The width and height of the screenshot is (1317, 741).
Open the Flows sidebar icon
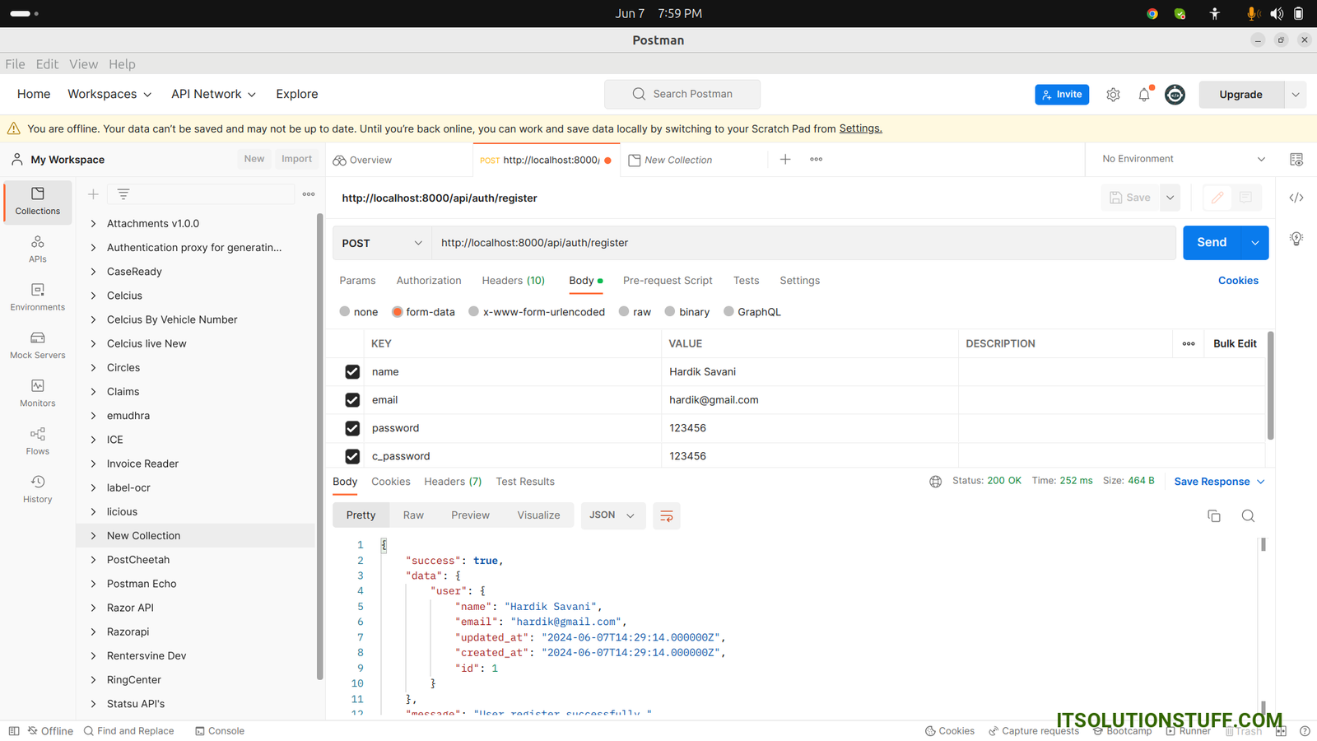37,440
